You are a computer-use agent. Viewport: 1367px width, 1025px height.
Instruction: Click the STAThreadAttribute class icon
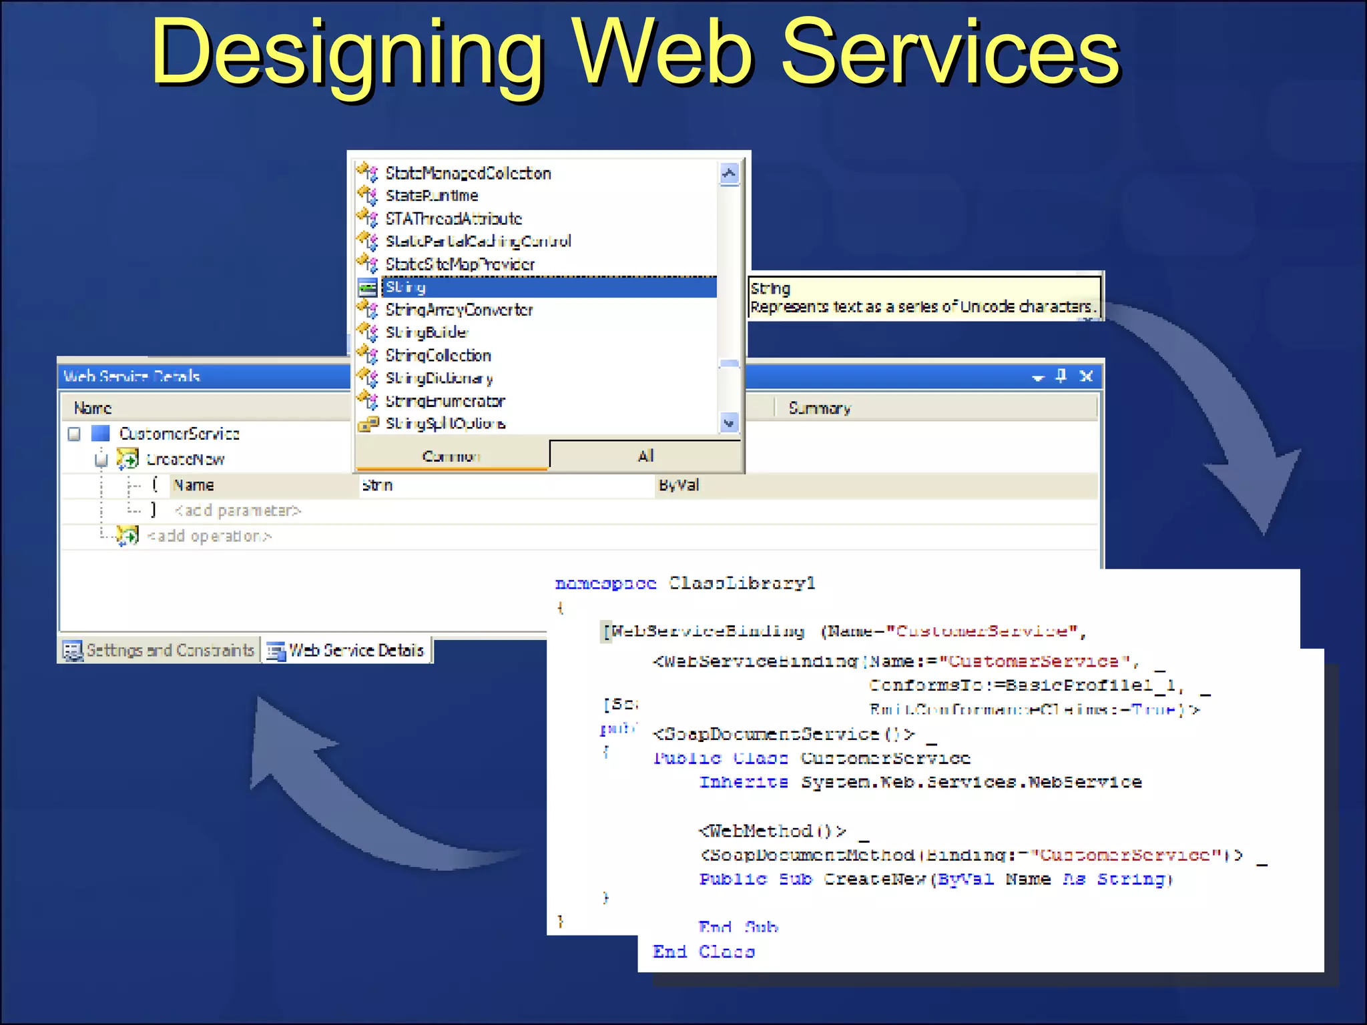click(368, 218)
